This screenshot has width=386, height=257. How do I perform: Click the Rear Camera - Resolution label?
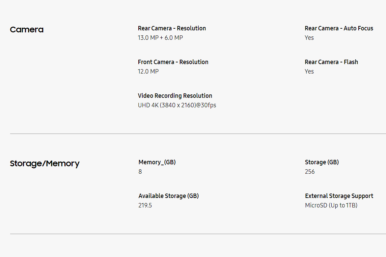click(172, 28)
